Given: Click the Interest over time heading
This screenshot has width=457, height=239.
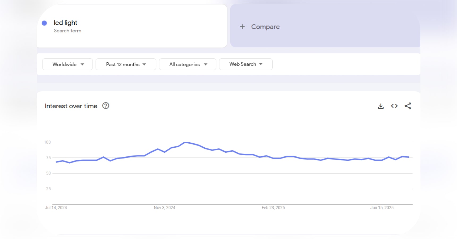Looking at the screenshot, I should [71, 106].
